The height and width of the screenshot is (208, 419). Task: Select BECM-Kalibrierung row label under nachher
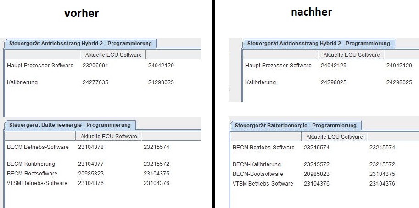pyautogui.click(x=257, y=164)
